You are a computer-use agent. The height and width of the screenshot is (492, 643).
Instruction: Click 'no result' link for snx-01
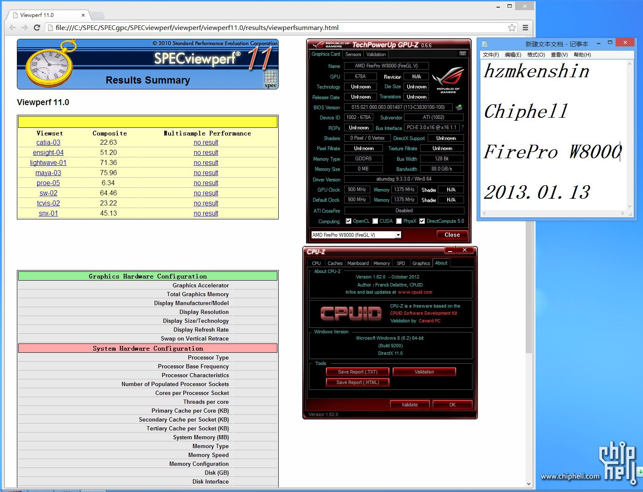tap(206, 214)
